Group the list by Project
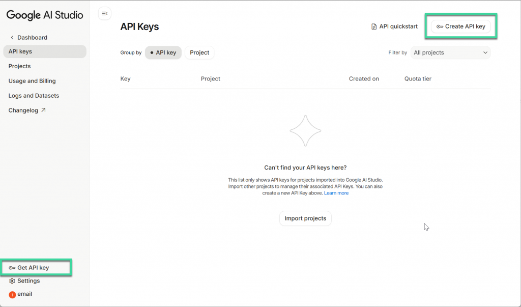 [x=199, y=52]
